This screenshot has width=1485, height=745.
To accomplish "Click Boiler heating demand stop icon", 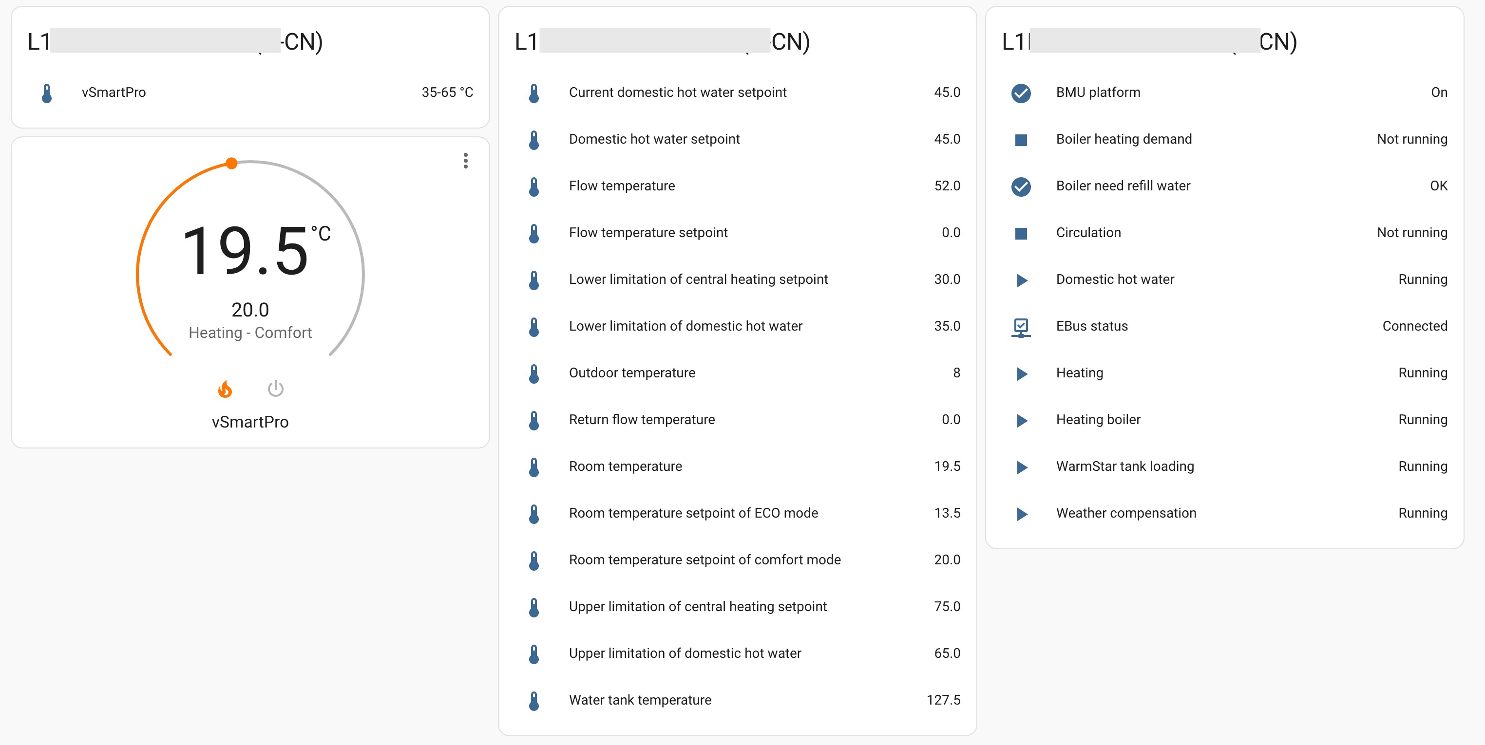I will pos(1020,139).
